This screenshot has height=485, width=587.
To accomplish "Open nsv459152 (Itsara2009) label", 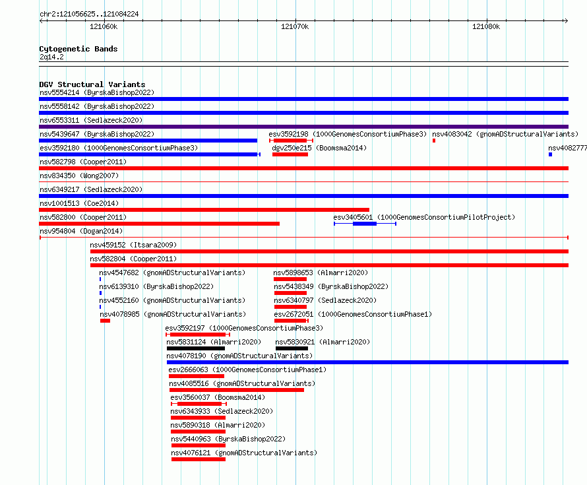I will pyautogui.click(x=133, y=245).
